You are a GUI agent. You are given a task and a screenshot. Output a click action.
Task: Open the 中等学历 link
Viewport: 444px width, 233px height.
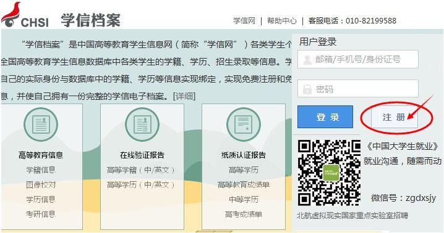244,199
